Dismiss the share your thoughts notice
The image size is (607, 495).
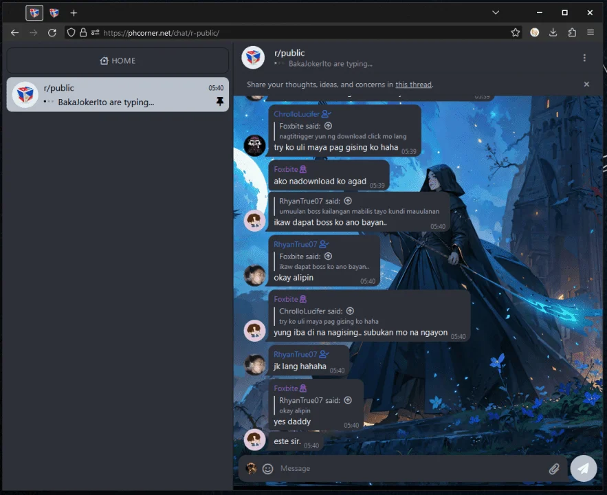tap(586, 84)
